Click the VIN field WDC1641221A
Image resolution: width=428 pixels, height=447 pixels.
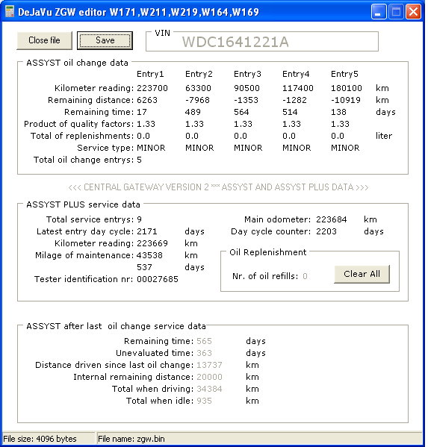pos(262,42)
